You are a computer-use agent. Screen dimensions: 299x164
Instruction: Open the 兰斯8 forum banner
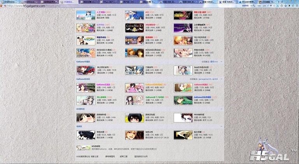[134, 71]
